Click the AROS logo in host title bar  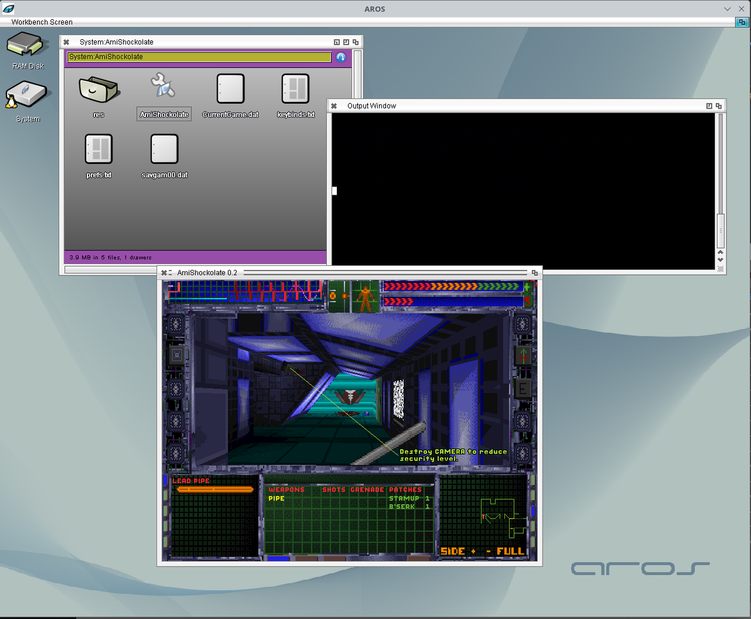pyautogui.click(x=8, y=9)
